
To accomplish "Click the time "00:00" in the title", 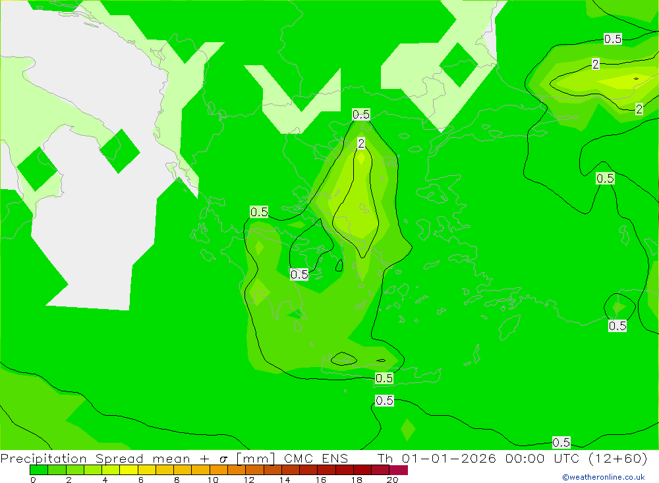I will tap(525, 458).
